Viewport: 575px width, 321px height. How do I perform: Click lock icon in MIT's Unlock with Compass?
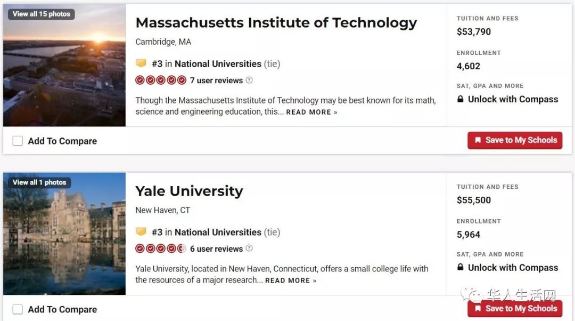tap(460, 99)
